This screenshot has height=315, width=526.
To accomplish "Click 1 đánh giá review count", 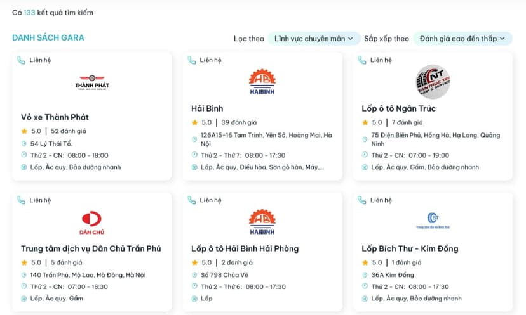I will pyautogui.click(x=406, y=263).
